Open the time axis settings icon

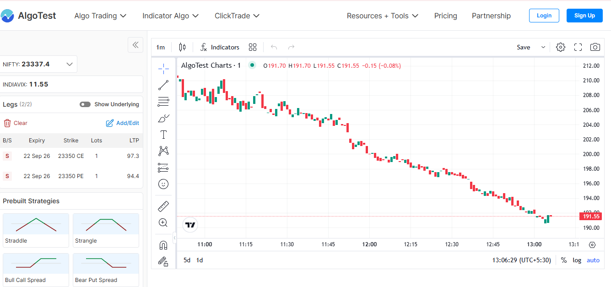point(592,245)
